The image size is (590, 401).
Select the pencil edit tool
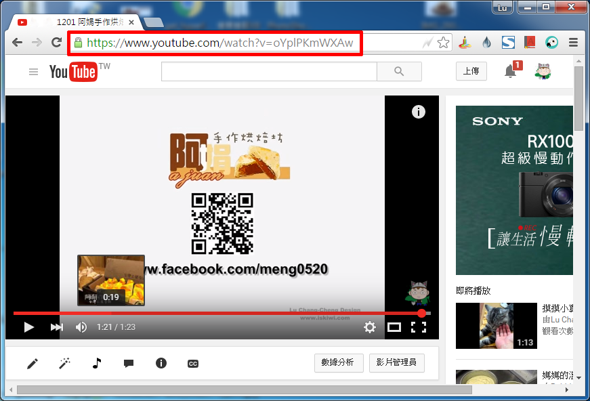33,363
